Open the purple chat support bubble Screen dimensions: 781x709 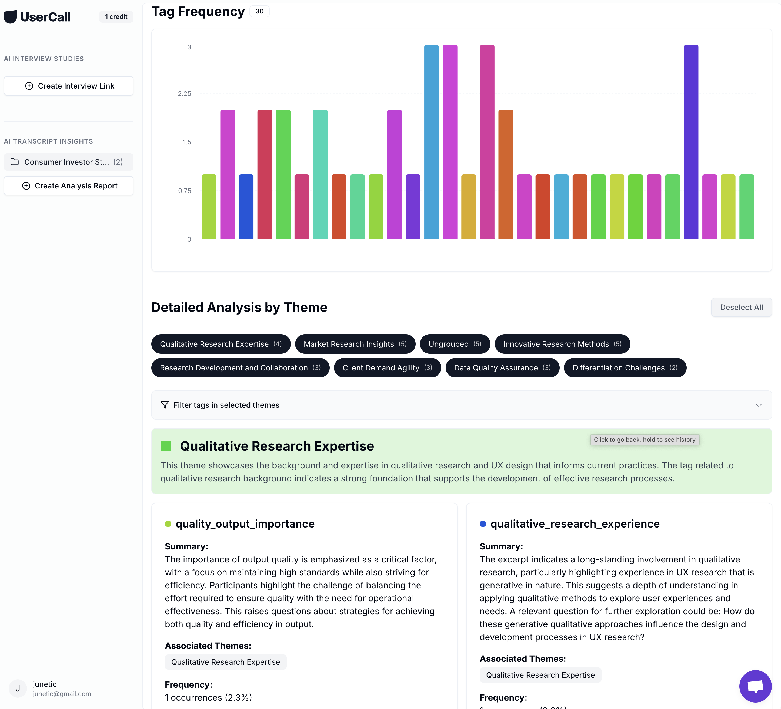755,686
